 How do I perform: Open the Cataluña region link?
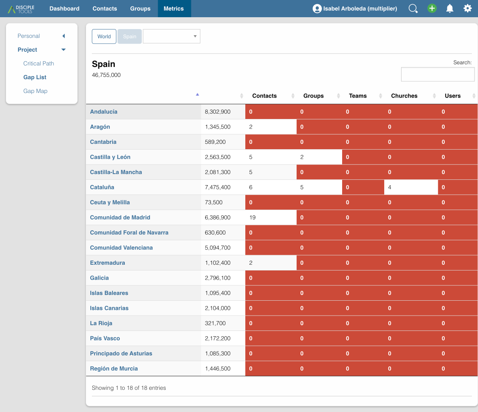pos(102,187)
